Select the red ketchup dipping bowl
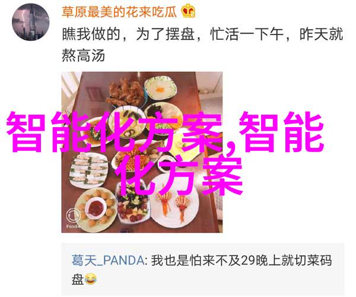 (x=96, y=208)
